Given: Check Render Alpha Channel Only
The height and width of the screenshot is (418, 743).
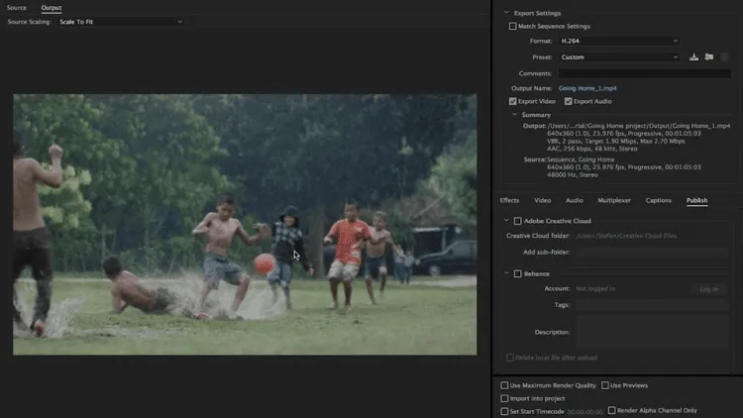Looking at the screenshot, I should 612,410.
